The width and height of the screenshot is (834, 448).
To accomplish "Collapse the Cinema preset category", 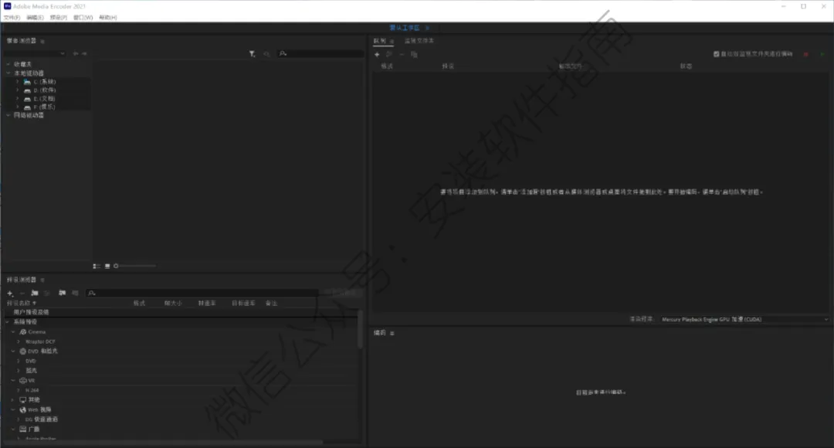I will point(13,332).
